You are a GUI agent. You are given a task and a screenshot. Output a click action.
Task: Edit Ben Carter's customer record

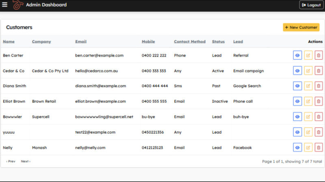308,55
